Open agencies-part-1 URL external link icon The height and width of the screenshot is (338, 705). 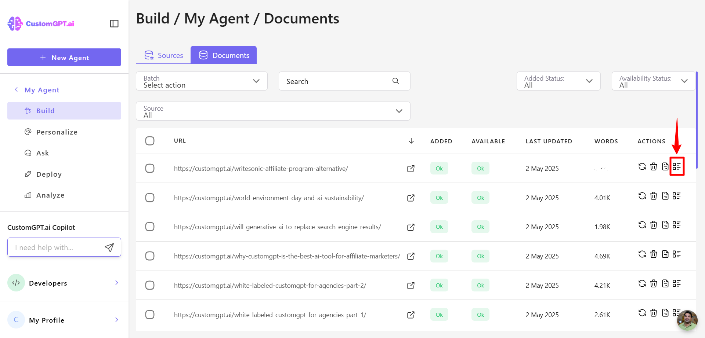[411, 315]
